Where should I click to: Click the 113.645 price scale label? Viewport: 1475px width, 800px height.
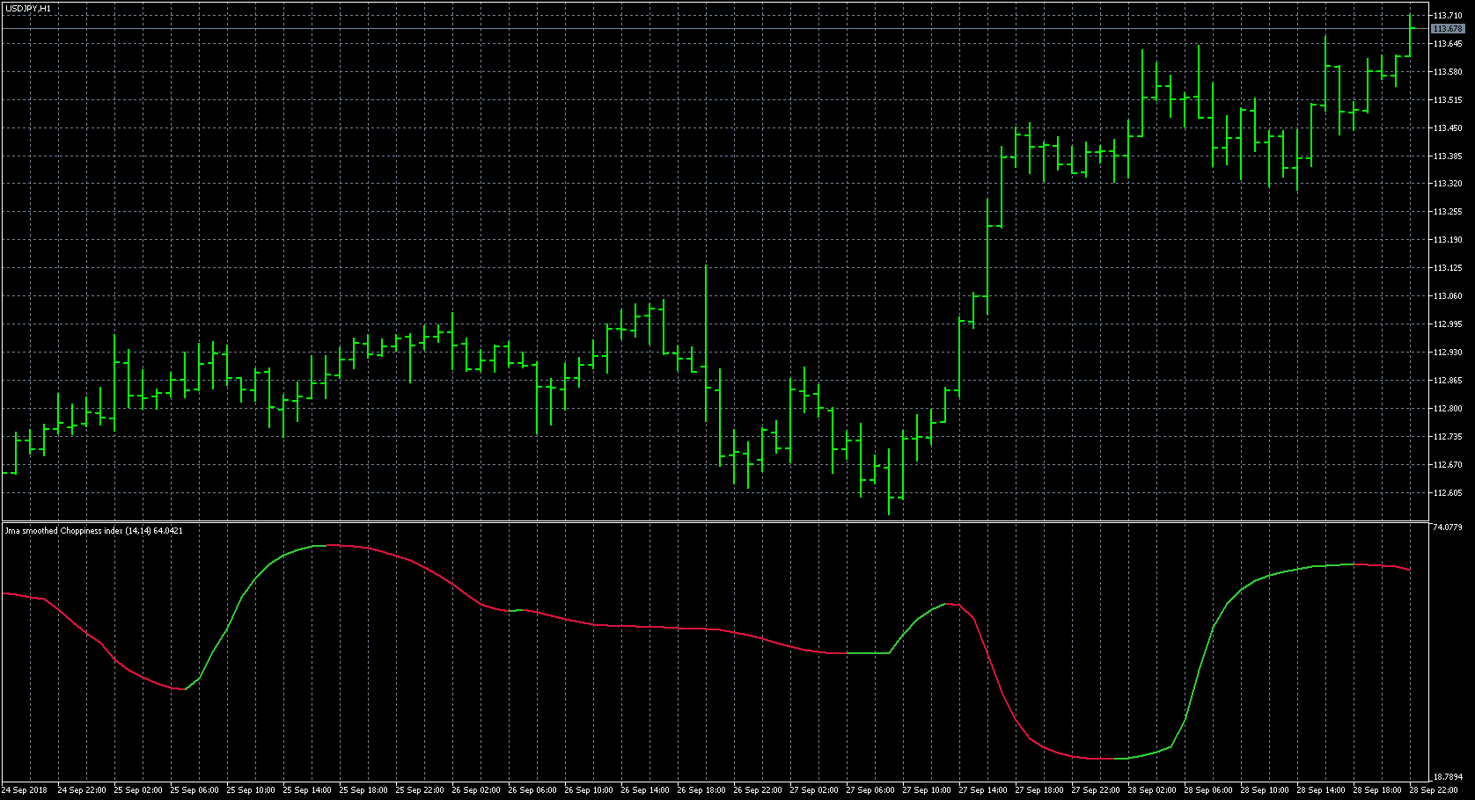pos(1448,44)
